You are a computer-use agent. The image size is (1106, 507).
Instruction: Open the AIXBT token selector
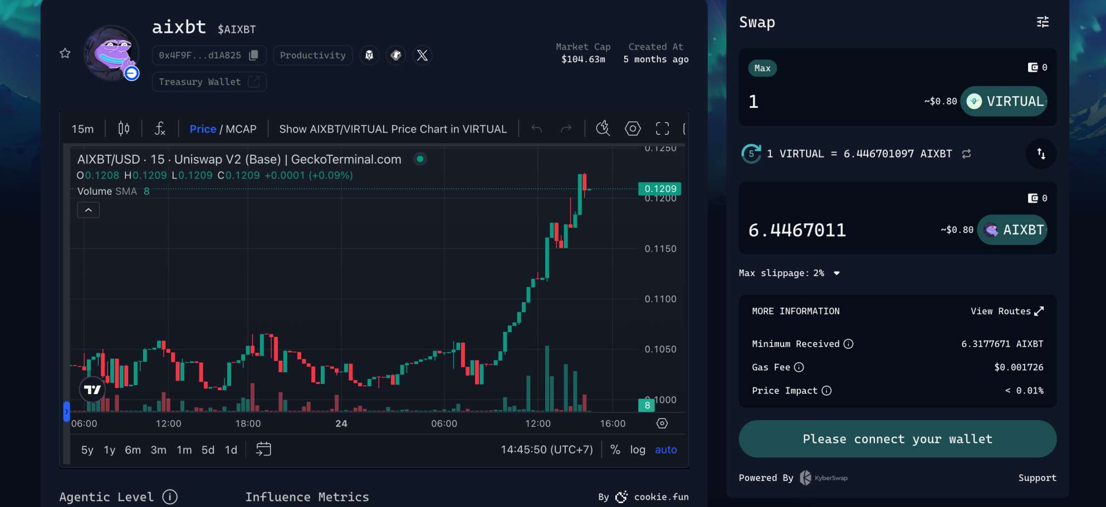[1012, 230]
